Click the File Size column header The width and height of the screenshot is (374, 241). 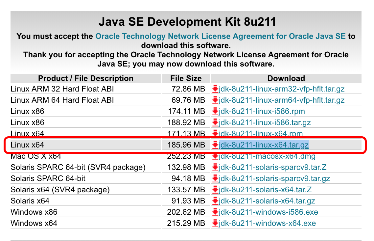click(x=186, y=78)
